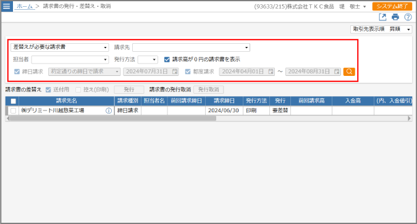Image resolution: width=417 pixels, height=224 pixels.
Task: Enable the 控え(印刷) checkbox
Action: pos(78,90)
